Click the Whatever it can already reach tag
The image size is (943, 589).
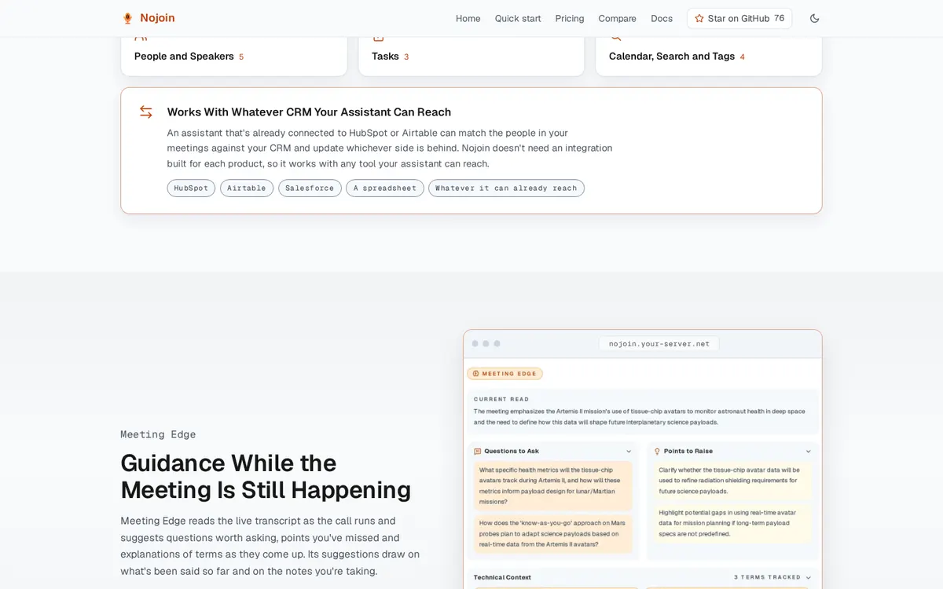pos(506,188)
